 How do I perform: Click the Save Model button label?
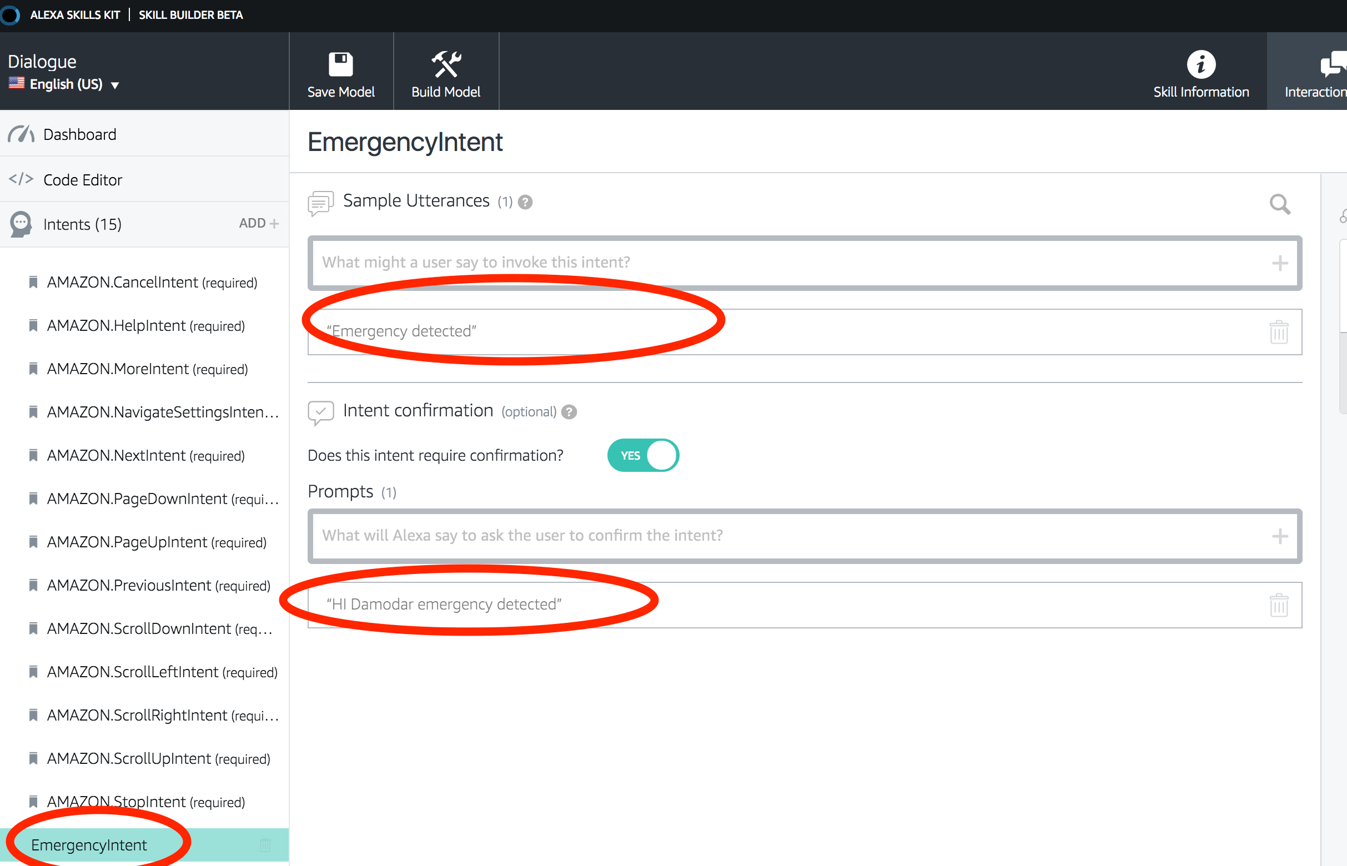click(341, 92)
